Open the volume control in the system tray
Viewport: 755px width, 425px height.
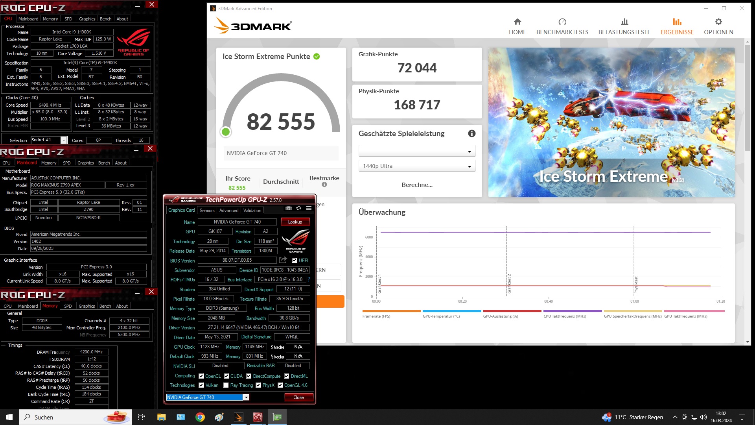703,417
